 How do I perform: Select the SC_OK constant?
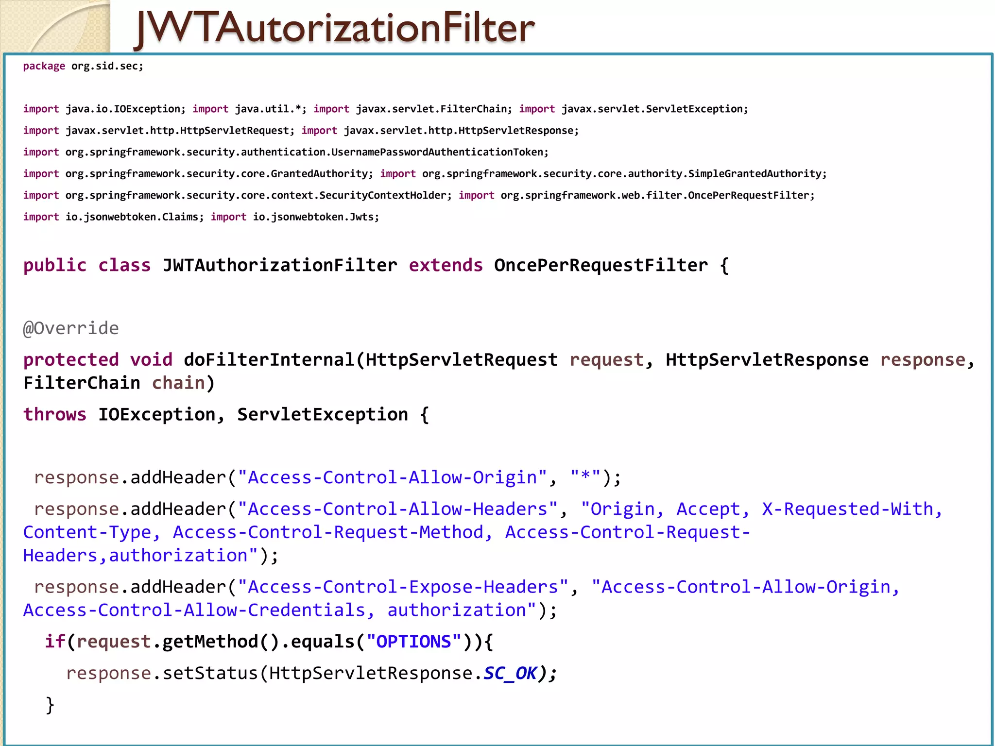pos(510,674)
